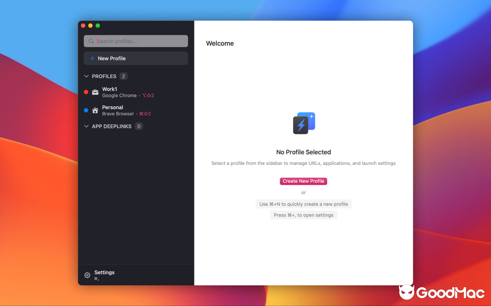Click the zero badge next to APP DEEPLINKS
The width and height of the screenshot is (491, 306).
tap(138, 126)
